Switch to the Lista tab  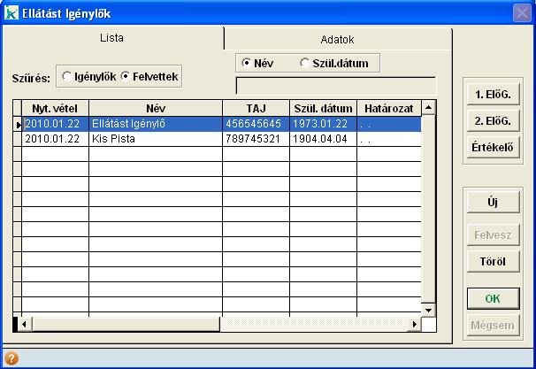tap(111, 39)
